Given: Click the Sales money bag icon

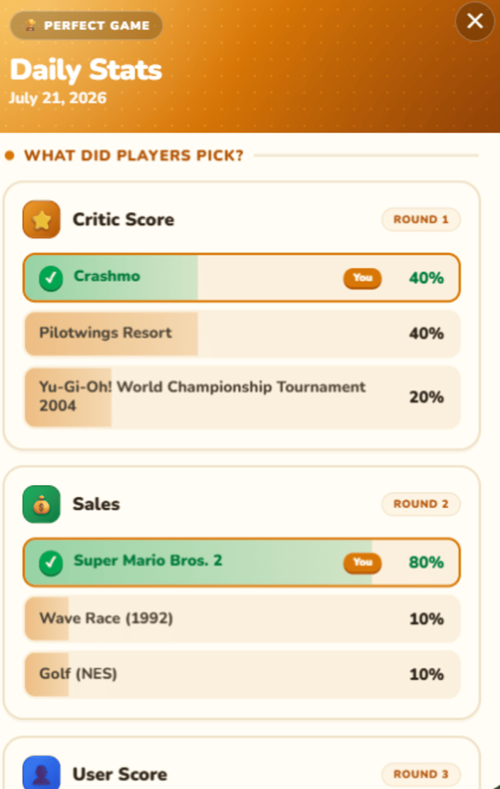Looking at the screenshot, I should tap(42, 503).
